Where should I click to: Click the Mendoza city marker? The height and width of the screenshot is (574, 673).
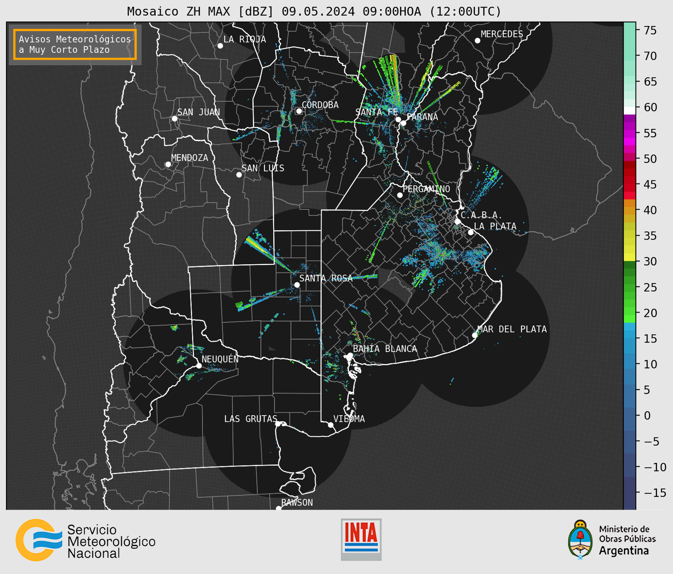tap(168, 164)
